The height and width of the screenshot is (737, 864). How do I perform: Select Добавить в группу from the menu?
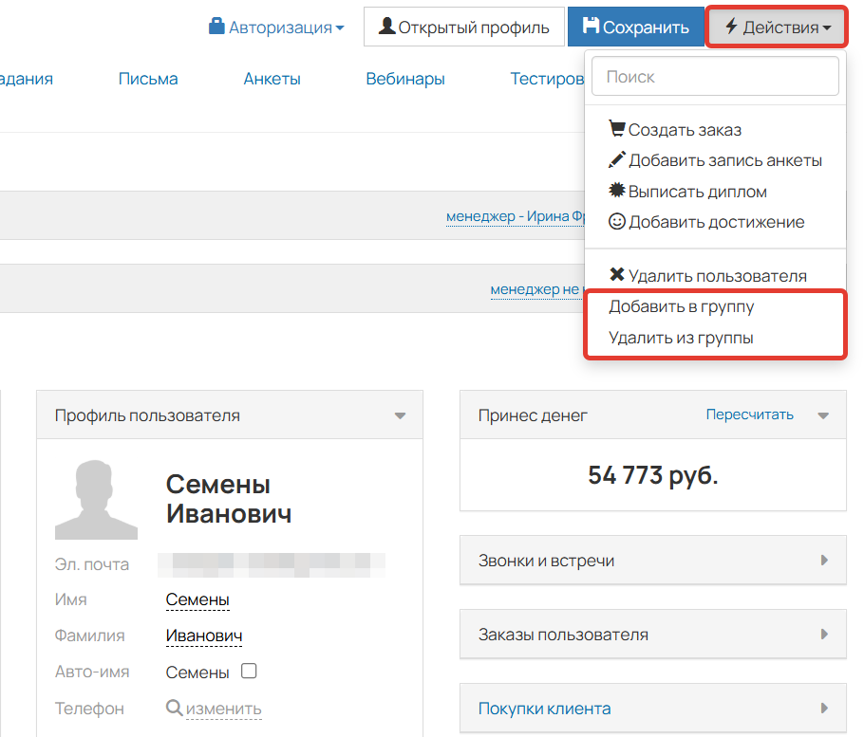680,306
